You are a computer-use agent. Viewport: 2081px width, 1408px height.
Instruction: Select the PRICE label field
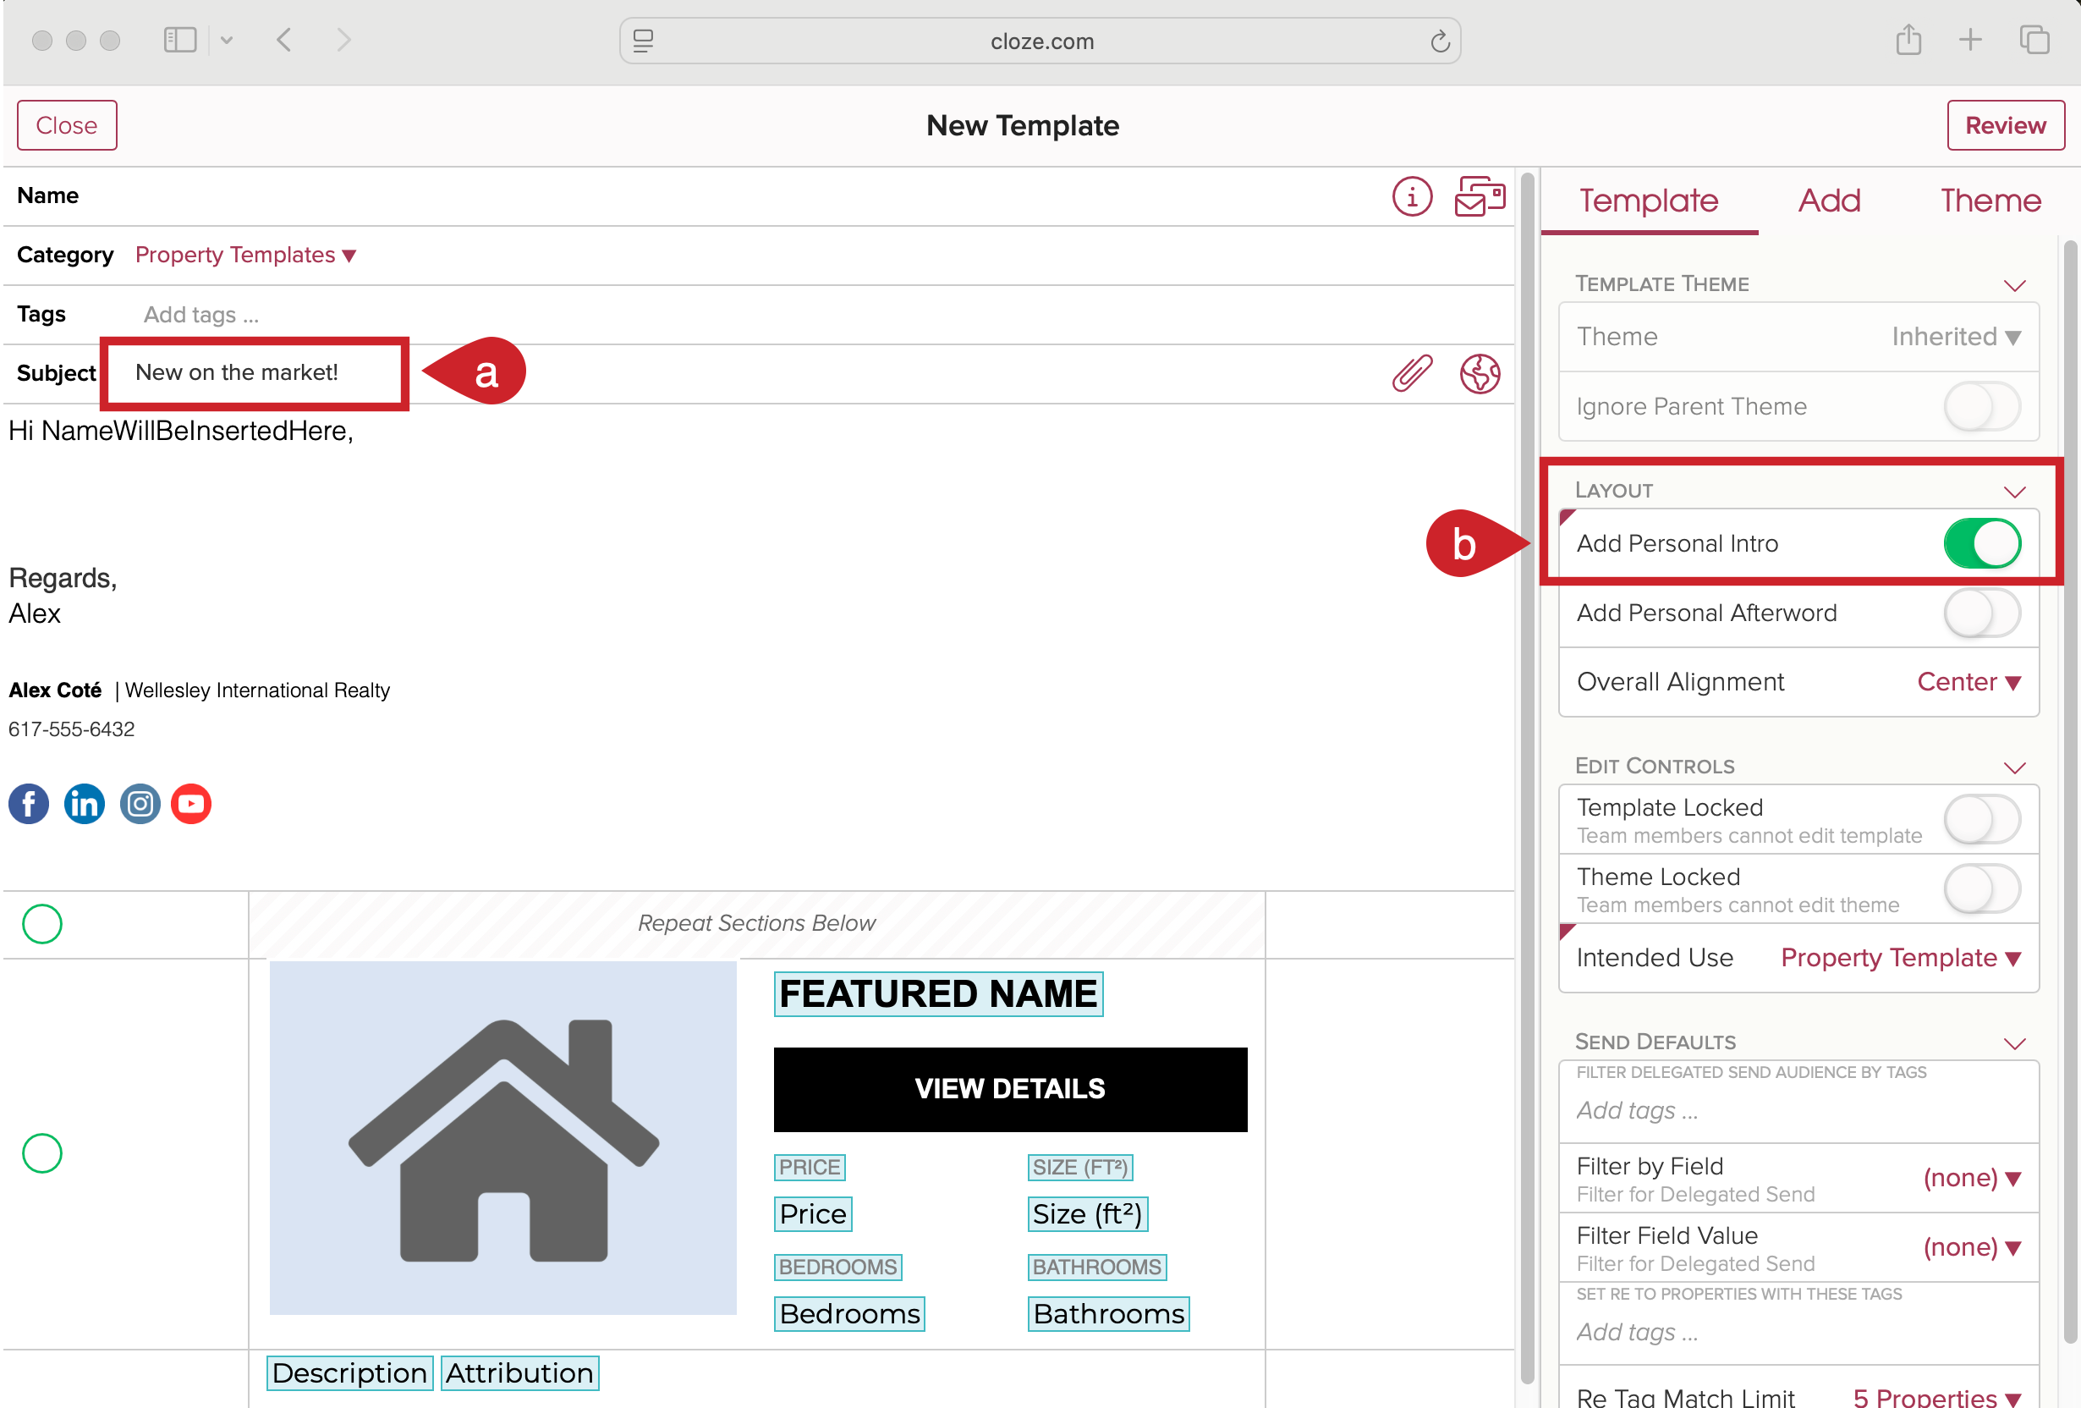tap(809, 1167)
